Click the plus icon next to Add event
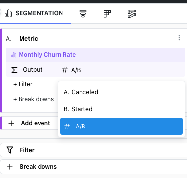The height and width of the screenshot is (178, 187). pos(11,123)
